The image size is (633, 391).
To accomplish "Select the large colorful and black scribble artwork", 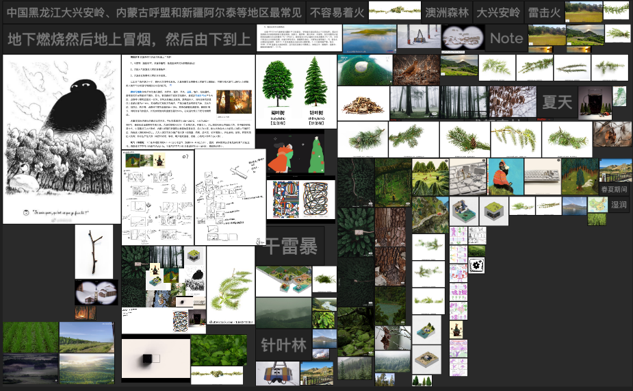I will pos(300,199).
